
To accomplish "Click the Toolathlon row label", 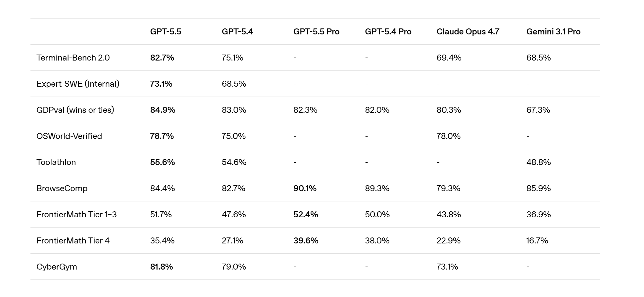I will tap(56, 162).
